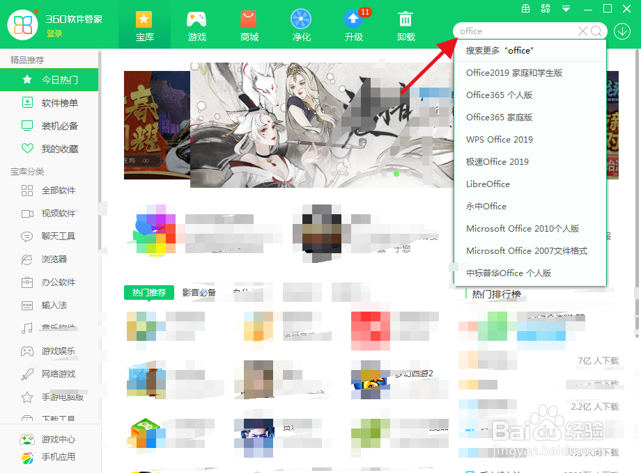The width and height of the screenshot is (641, 473).
Task: Choose 永中Office suggestion
Action: [x=530, y=207]
